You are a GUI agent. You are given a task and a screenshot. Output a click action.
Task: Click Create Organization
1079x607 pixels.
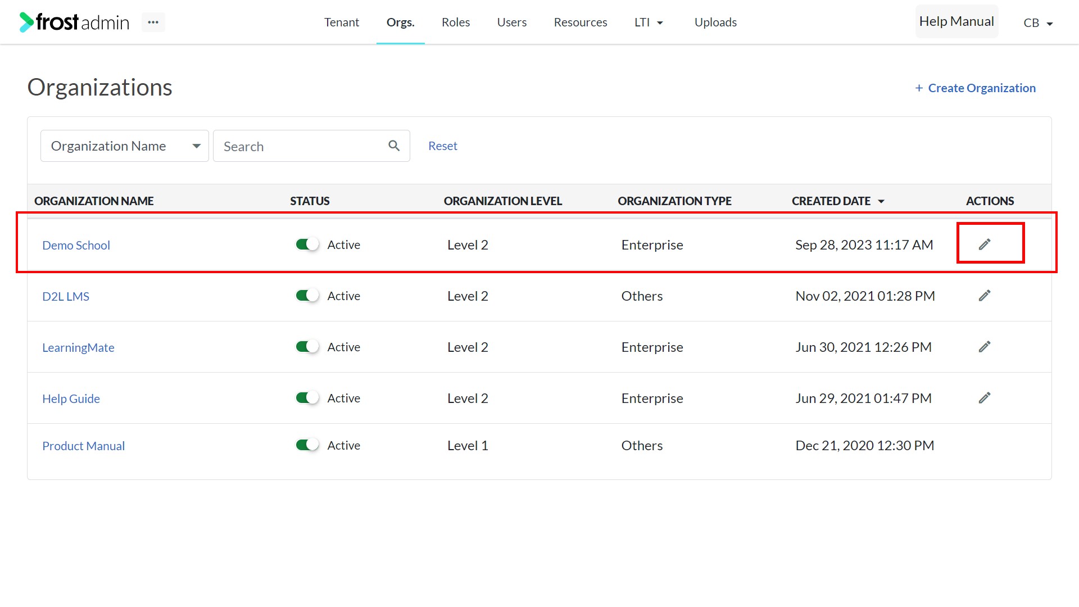point(975,88)
